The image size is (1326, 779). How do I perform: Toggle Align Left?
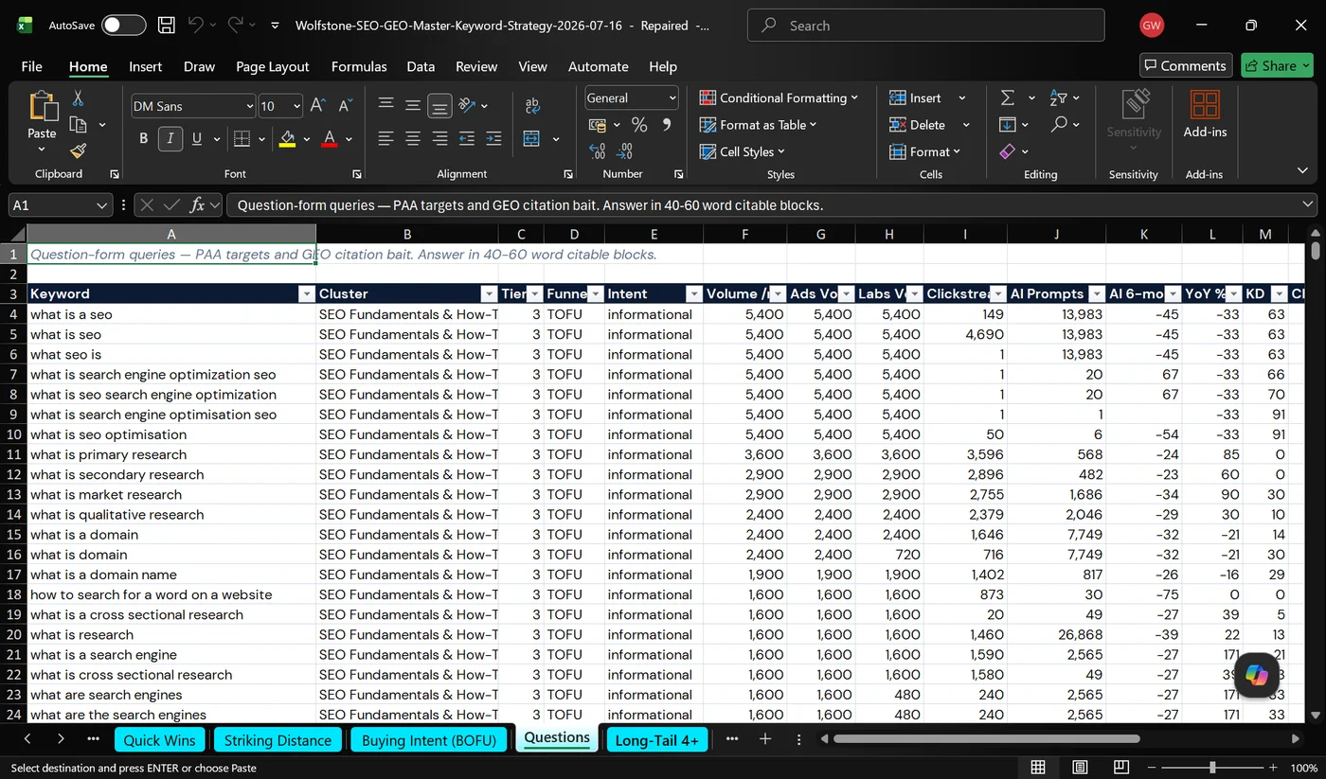pos(385,138)
